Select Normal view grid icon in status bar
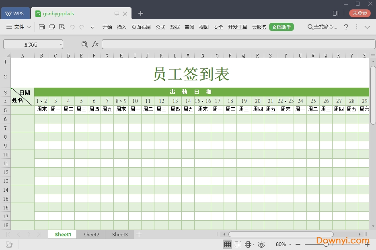 pos(227,244)
